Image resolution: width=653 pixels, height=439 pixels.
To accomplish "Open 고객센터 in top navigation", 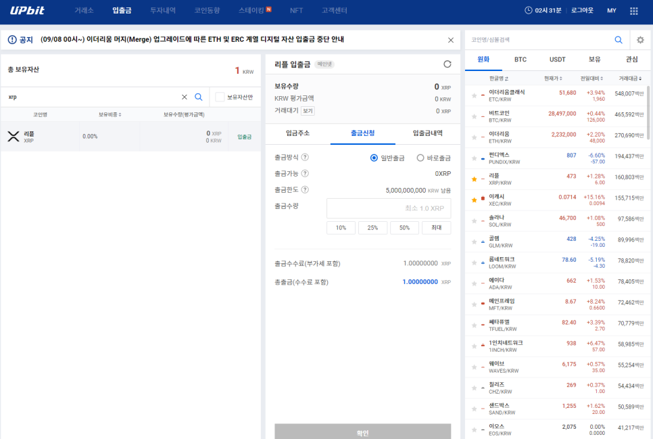I will coord(335,10).
